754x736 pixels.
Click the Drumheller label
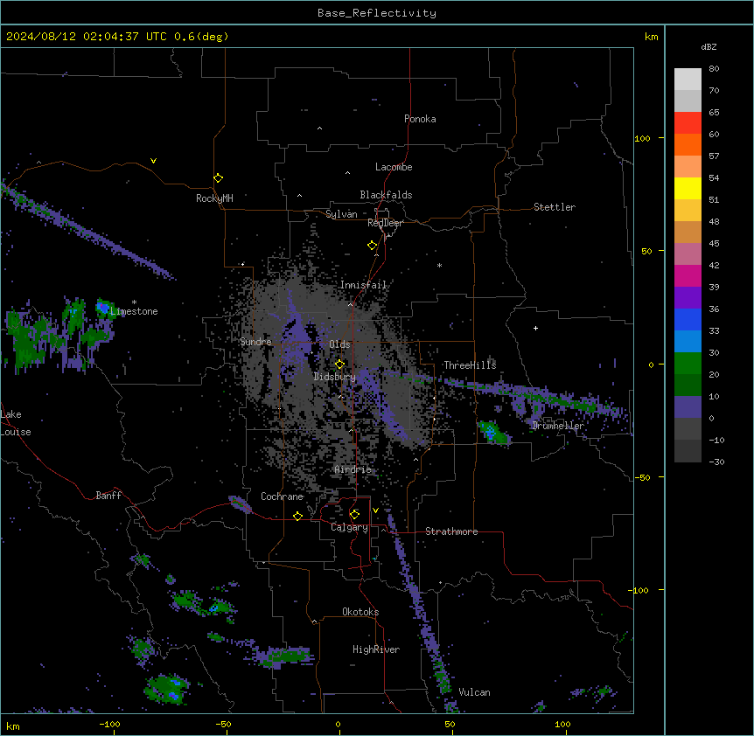(x=558, y=426)
